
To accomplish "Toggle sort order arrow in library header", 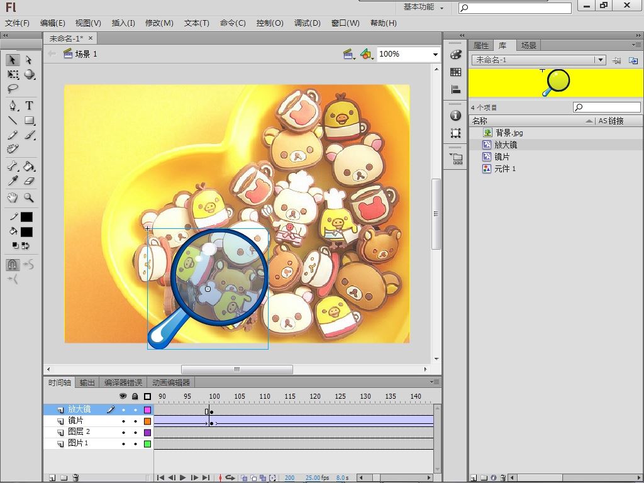I will (x=589, y=121).
